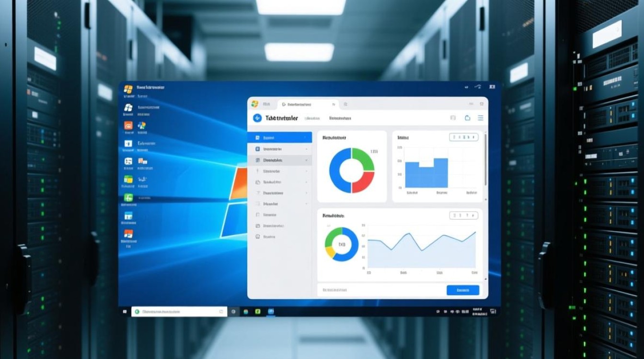The image size is (644, 359).
Task: Open the second navigation link in the dashboard header
Action: pos(340,118)
